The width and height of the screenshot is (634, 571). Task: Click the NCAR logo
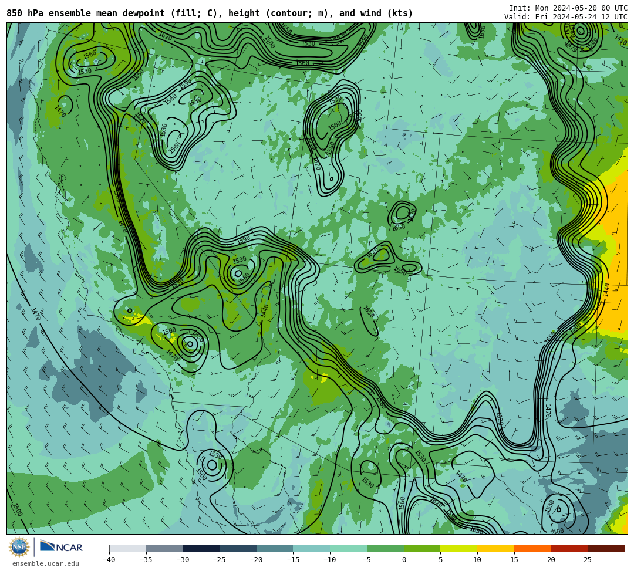point(61,547)
